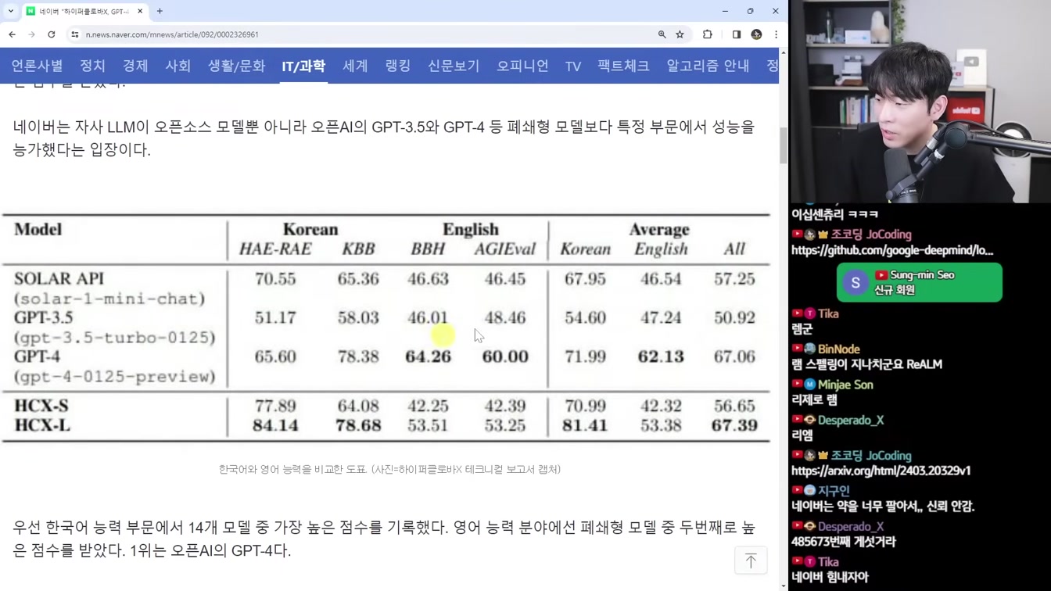Open 신문보기 section

tap(454, 66)
